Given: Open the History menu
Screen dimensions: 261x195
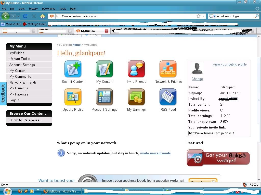Looking at the screenshot, I should click(x=33, y=9).
